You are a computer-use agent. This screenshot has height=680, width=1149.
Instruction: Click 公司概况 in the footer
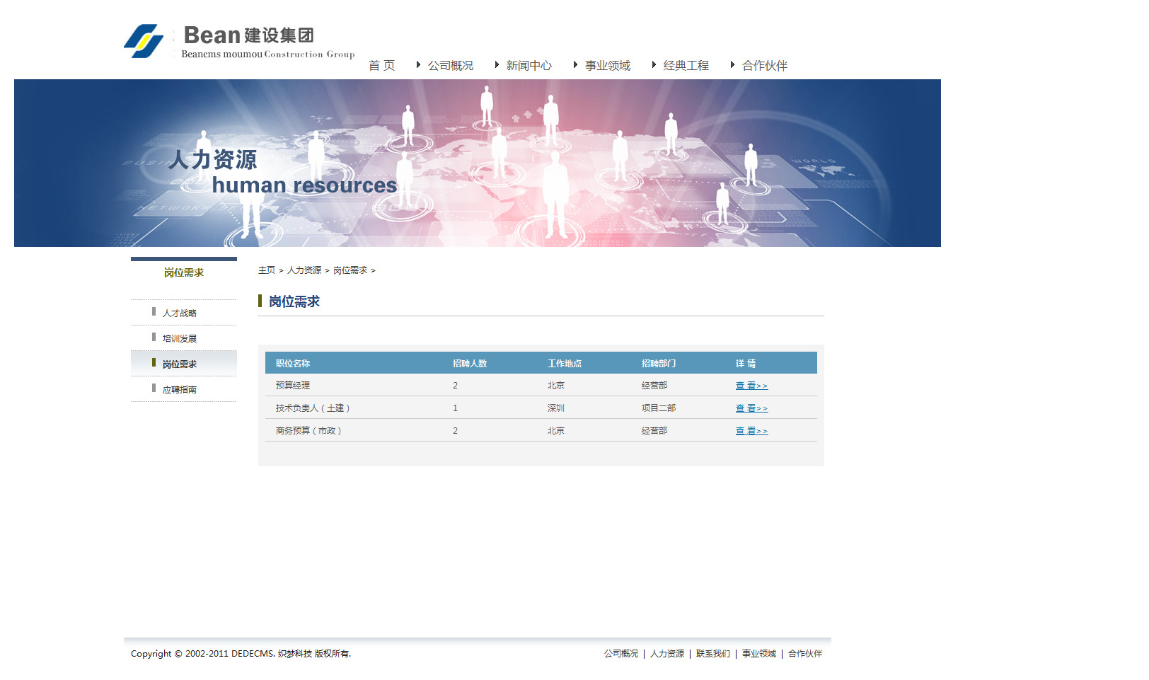620,654
